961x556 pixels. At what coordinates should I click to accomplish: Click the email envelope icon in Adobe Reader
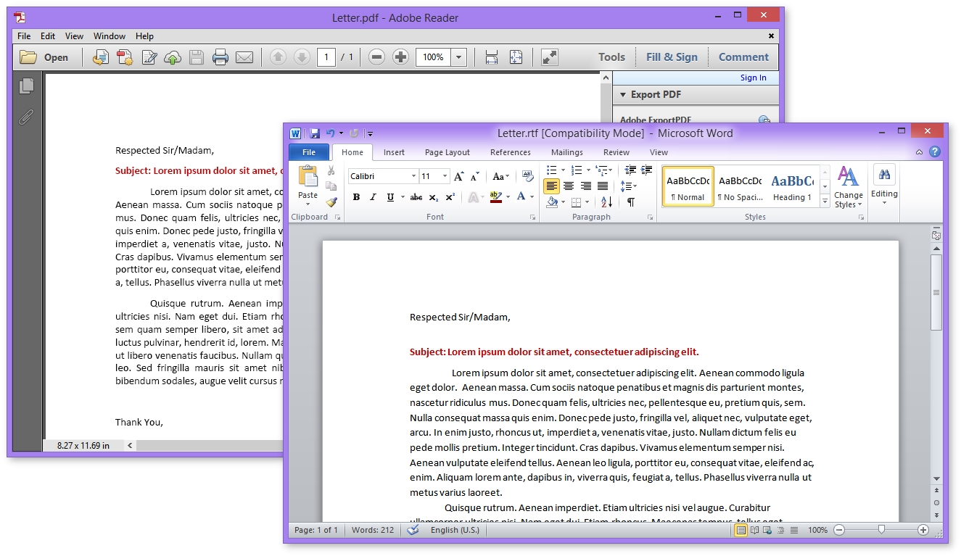(x=244, y=57)
